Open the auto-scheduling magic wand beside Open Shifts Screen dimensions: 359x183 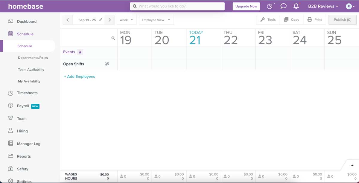[x=107, y=64]
